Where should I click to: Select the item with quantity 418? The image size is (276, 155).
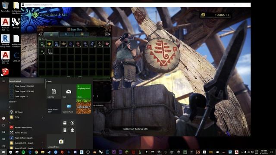pos(49,51)
